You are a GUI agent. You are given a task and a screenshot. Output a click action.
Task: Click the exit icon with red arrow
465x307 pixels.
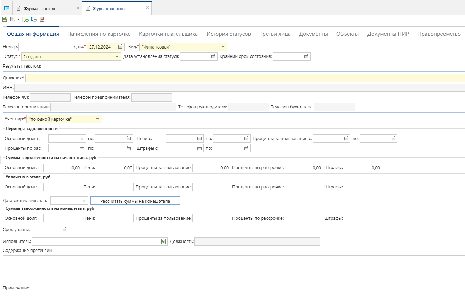[x=42, y=20]
